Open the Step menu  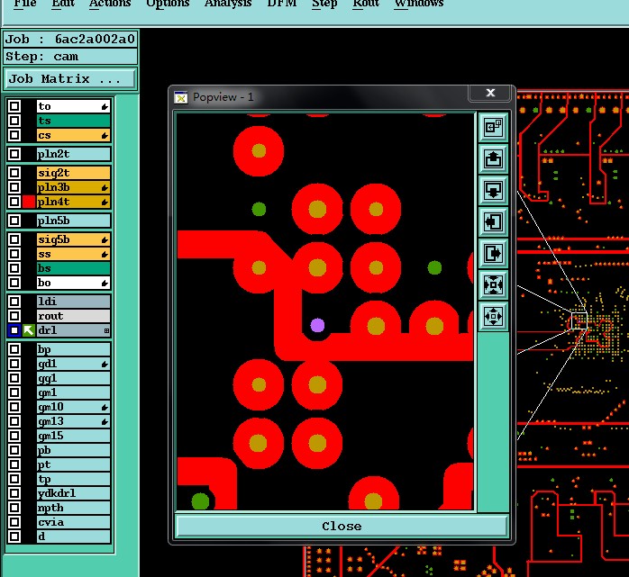pyautogui.click(x=324, y=4)
